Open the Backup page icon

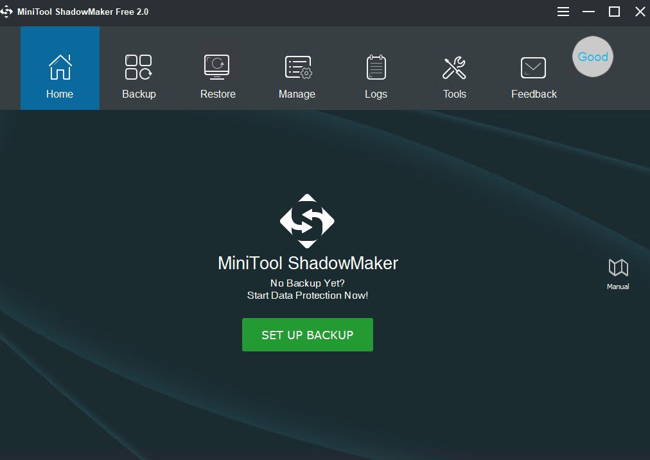[x=139, y=67]
